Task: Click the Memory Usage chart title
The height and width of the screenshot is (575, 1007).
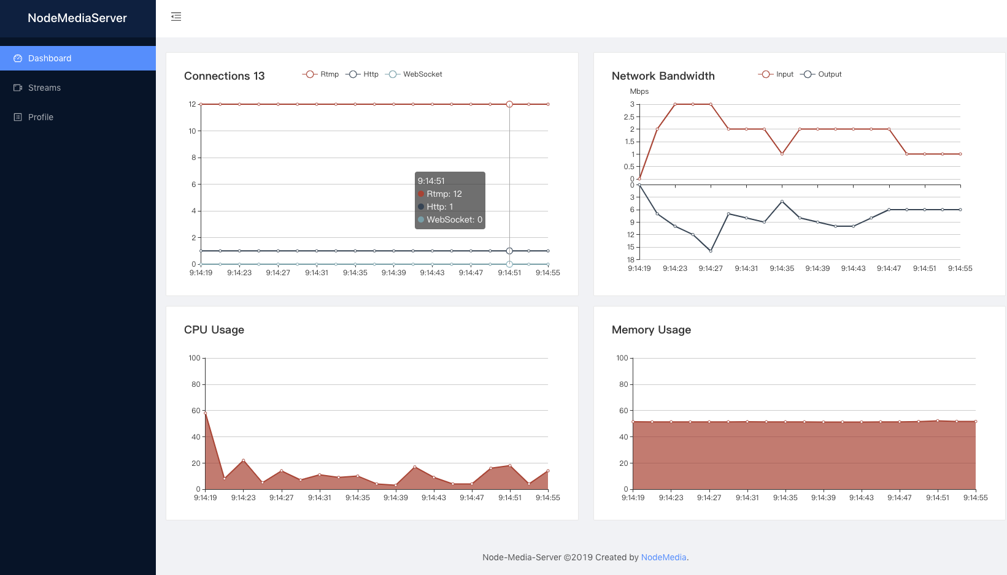Action: click(651, 330)
